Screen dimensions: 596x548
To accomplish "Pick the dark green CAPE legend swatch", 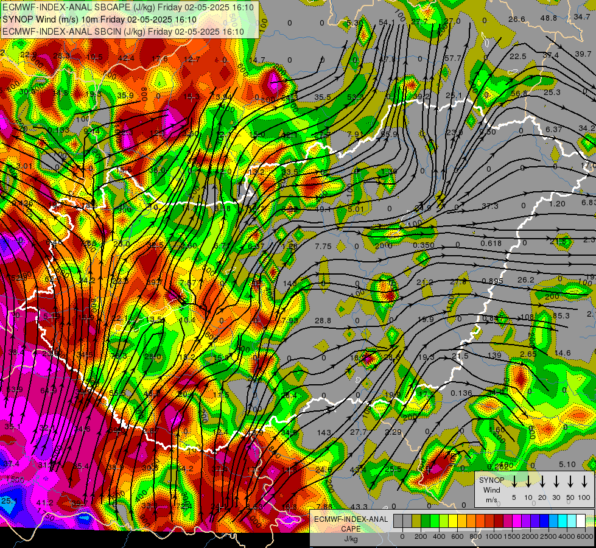I will 426,521.
